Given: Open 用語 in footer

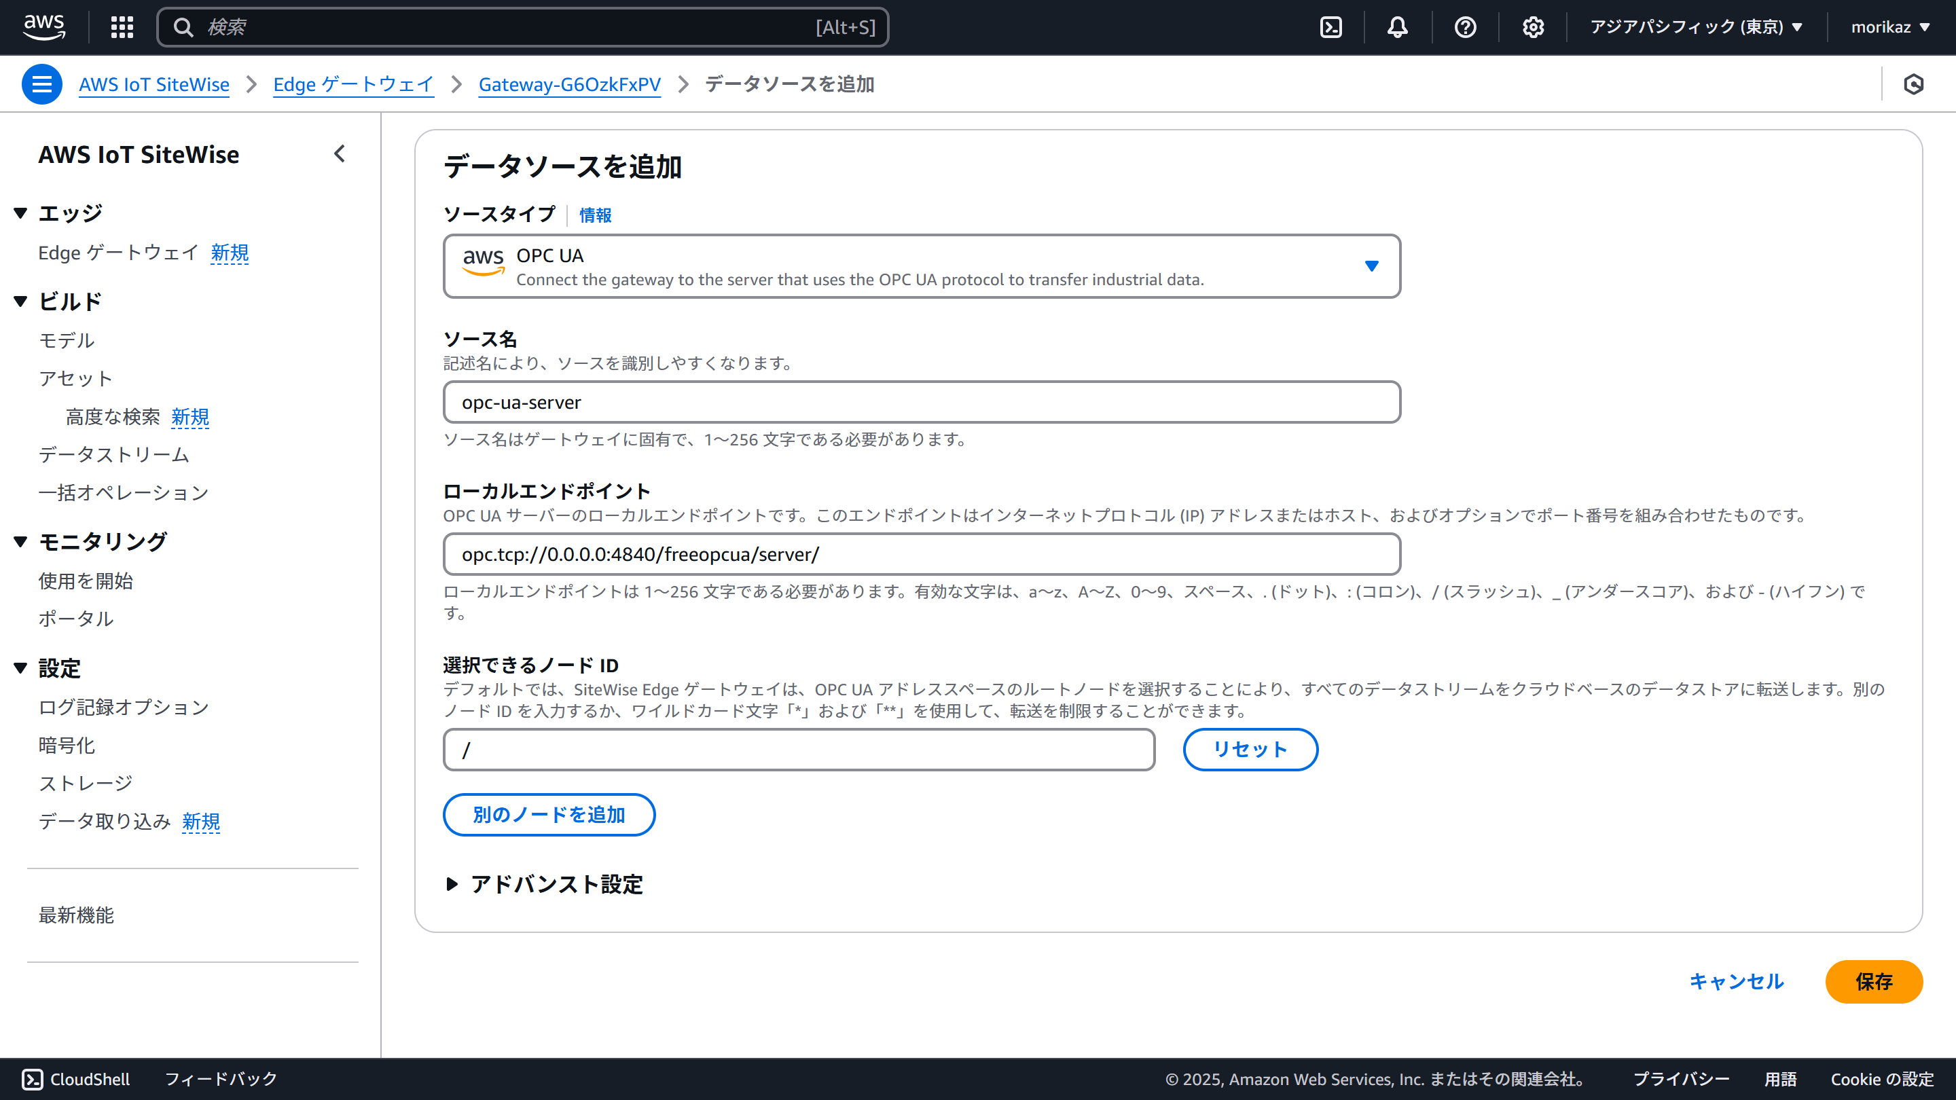Looking at the screenshot, I should coord(1781,1079).
